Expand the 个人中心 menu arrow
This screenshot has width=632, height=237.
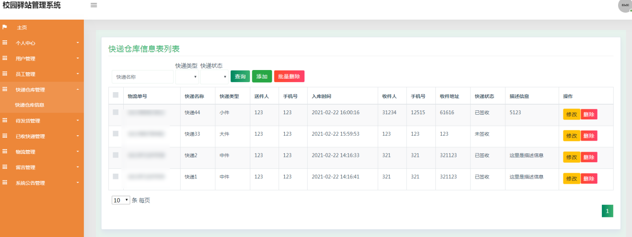pyautogui.click(x=78, y=43)
